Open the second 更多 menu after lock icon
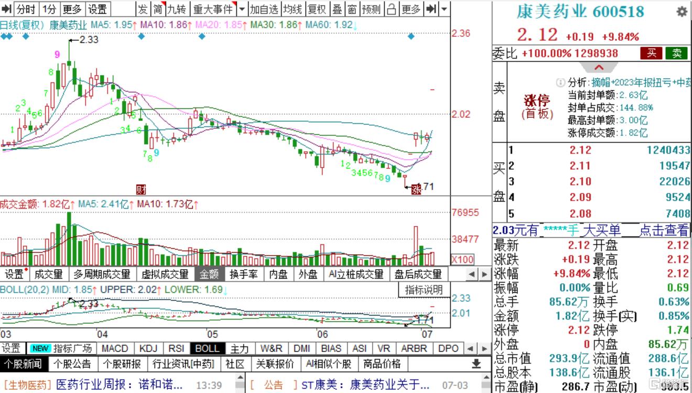Screen dimensions: 692x393 (x=411, y=8)
